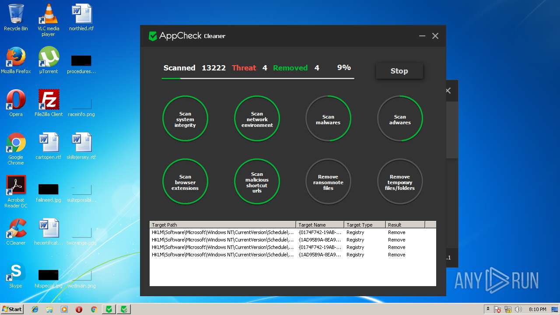Select the VLC media player desktop icon
This screenshot has width=560, height=315.
pyautogui.click(x=48, y=20)
